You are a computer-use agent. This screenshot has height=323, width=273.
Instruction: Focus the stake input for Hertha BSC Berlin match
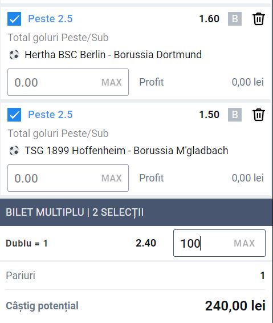coord(68,82)
